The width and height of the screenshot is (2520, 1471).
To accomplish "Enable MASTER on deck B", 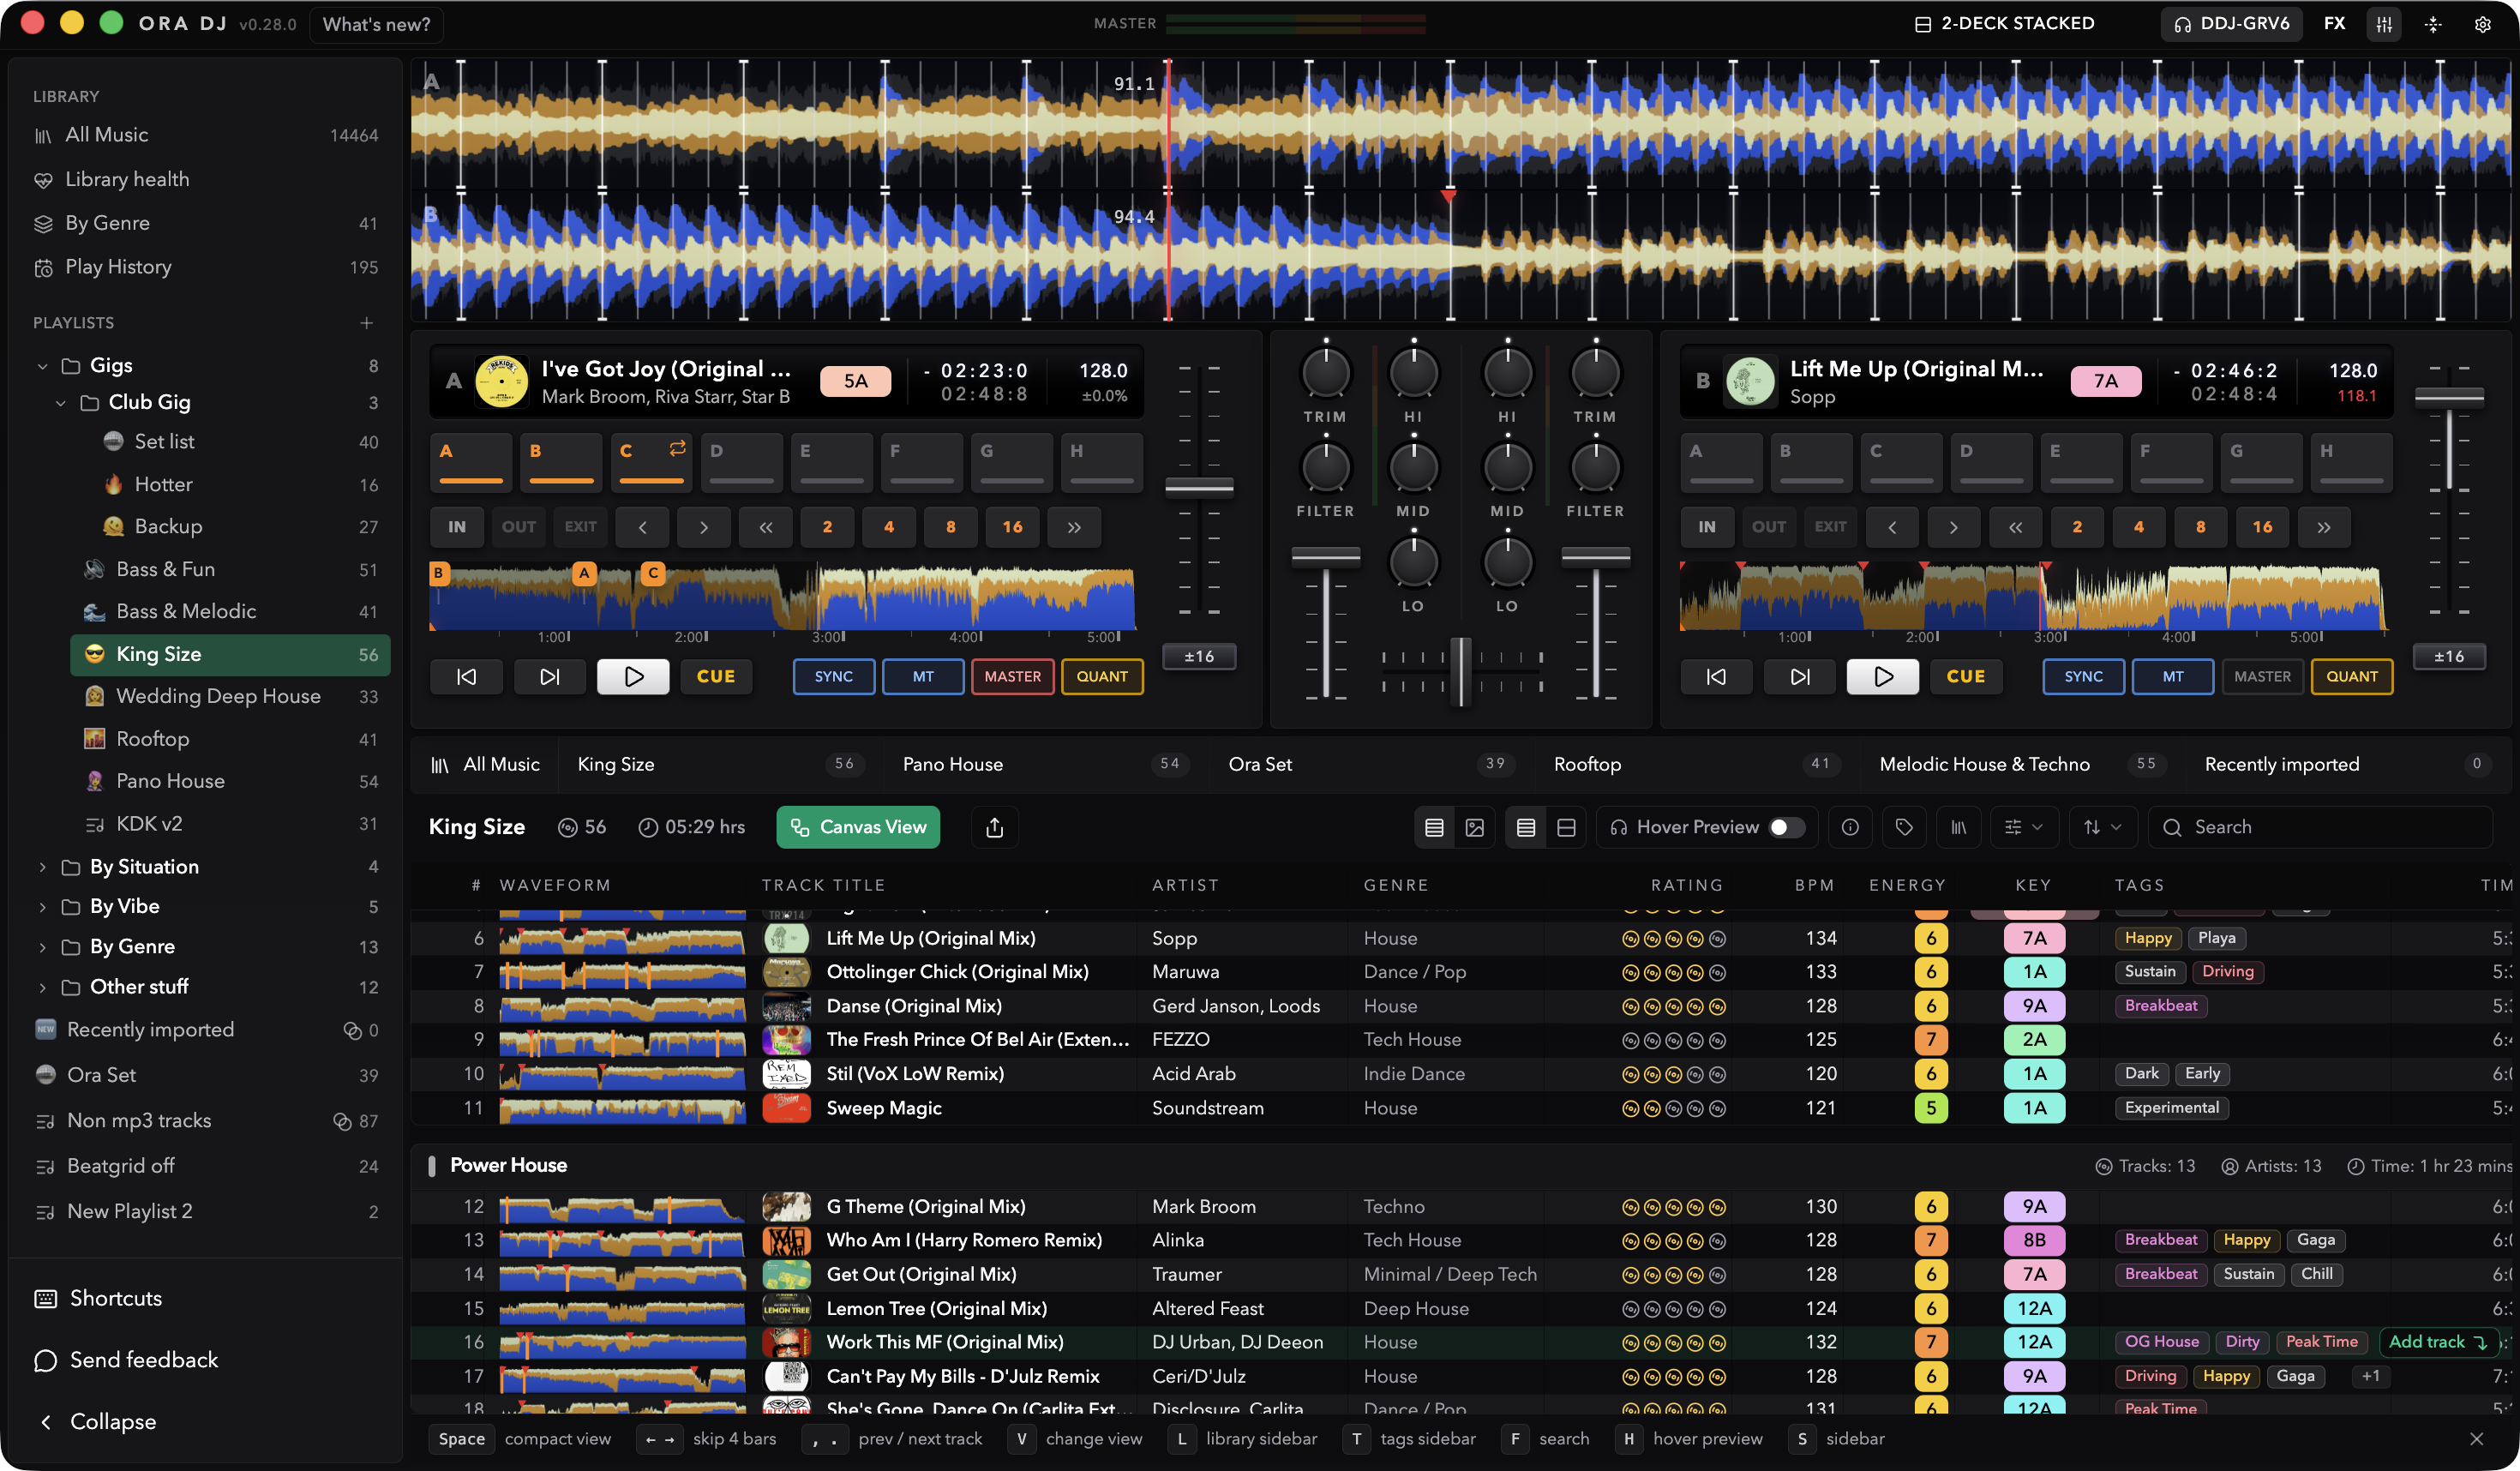I will tap(2262, 677).
